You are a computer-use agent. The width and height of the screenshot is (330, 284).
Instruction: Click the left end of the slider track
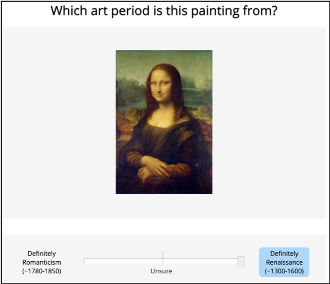coord(86,261)
